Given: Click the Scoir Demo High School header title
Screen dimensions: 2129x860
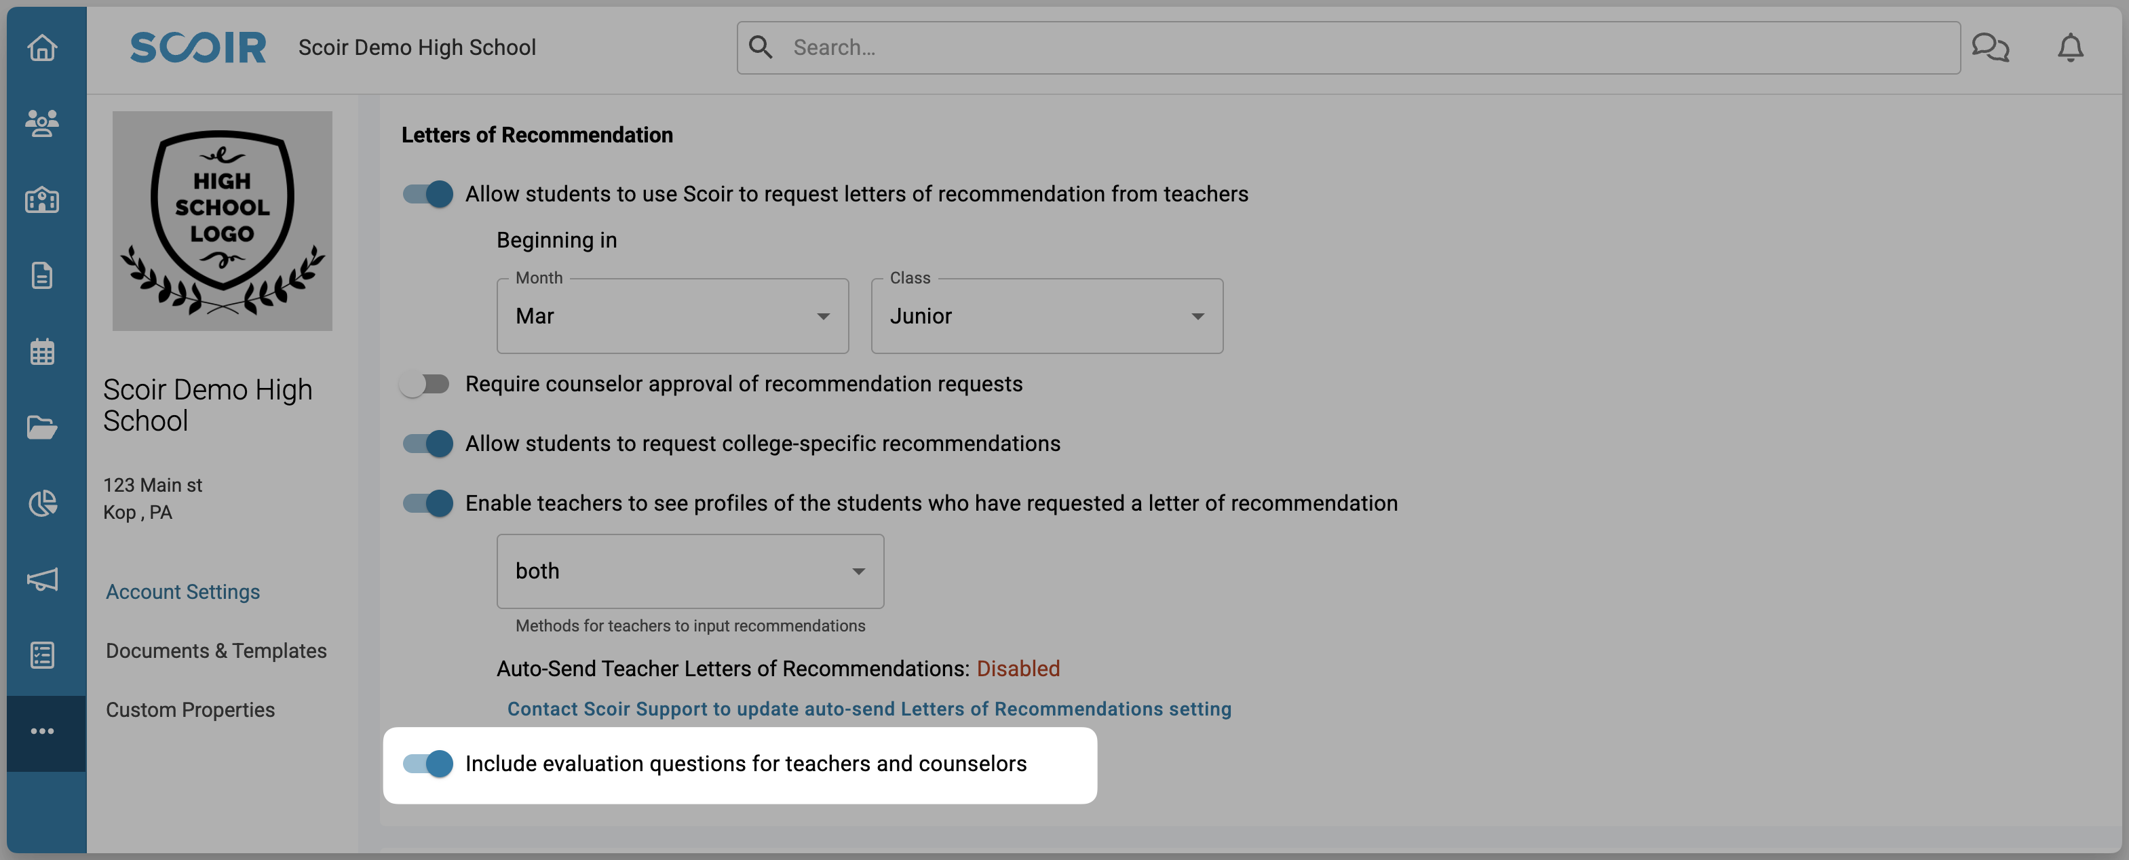Looking at the screenshot, I should (x=417, y=48).
